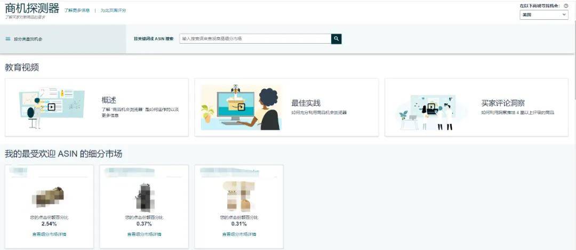576x250 pixels.
Task: Click 我的最受欢迎 ASIN 的细分市场 heading
Action: pos(63,154)
